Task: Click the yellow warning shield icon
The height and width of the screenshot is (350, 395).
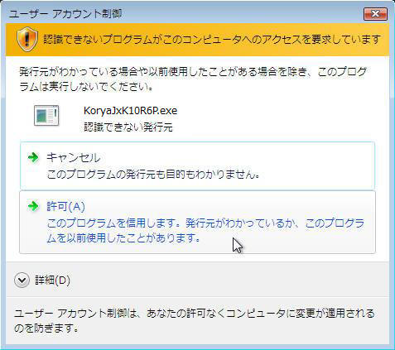Action: coord(27,40)
